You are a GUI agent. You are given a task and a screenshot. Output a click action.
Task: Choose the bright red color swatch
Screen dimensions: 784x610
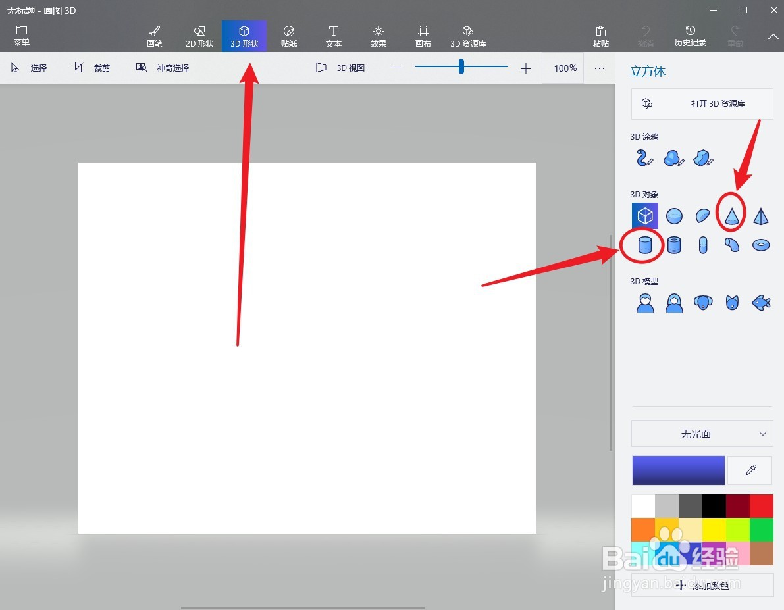pyautogui.click(x=761, y=506)
